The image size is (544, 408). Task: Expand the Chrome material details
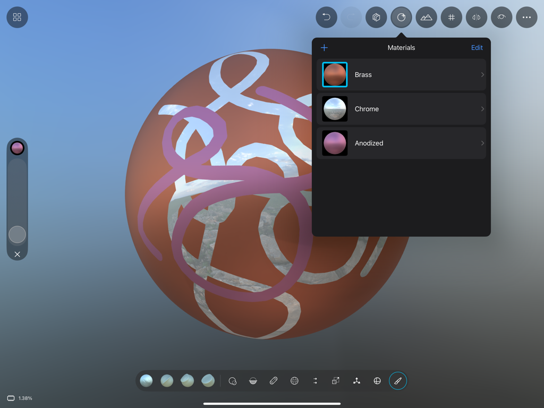[482, 109]
